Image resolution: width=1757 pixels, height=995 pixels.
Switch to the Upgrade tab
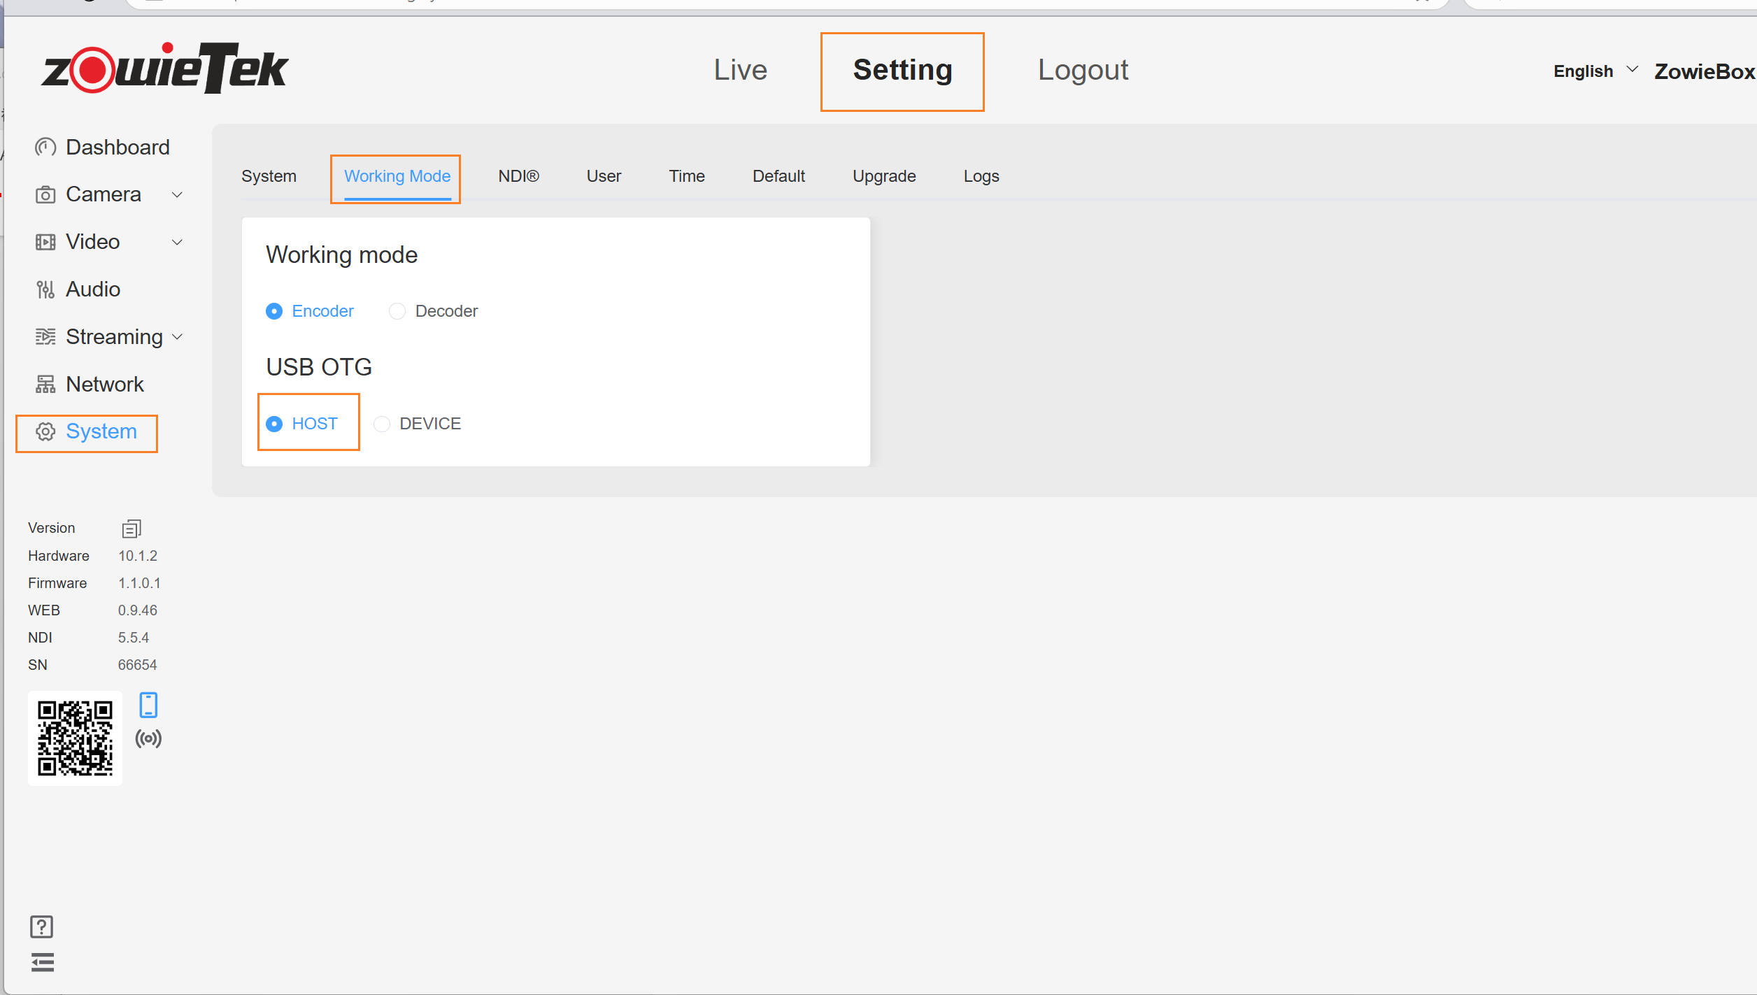pos(884,176)
